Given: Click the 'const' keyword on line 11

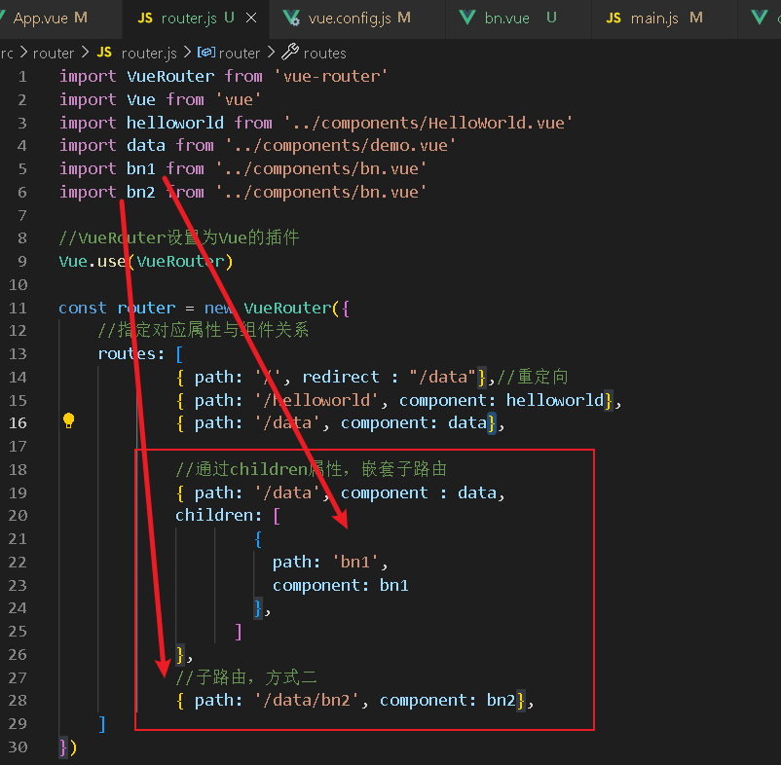Looking at the screenshot, I should coord(83,309).
